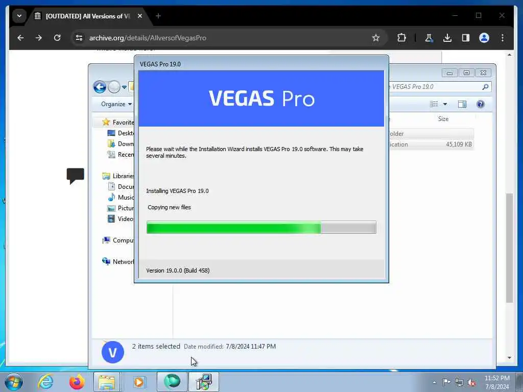Screen dimensions: 523x392
Task: Open the installer taskbar button
Action: [x=204, y=382]
